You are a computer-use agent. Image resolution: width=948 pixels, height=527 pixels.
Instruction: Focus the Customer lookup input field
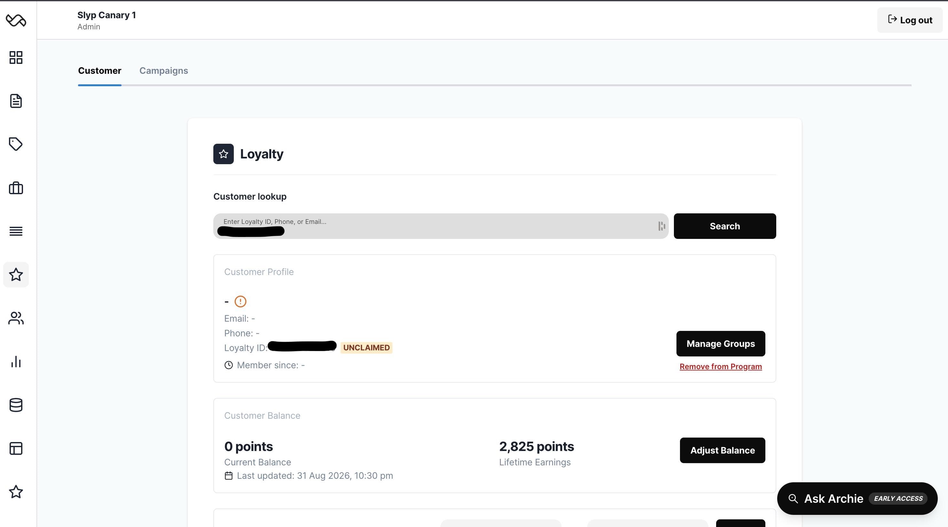point(440,226)
